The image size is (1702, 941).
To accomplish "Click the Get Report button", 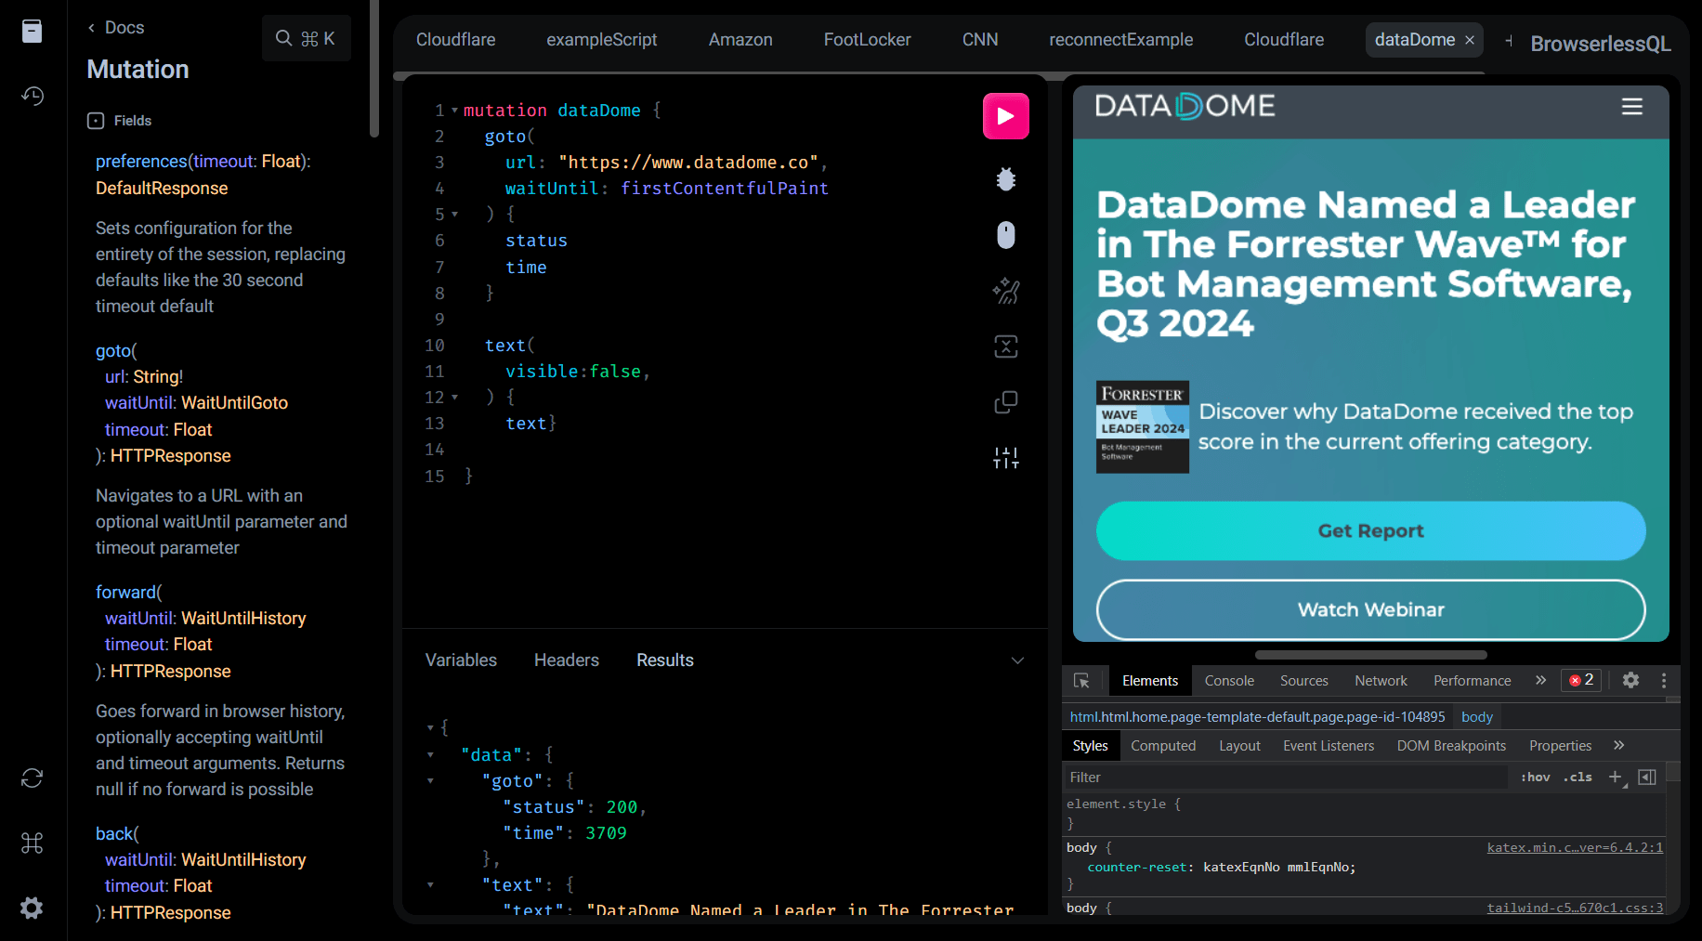I will pyautogui.click(x=1370, y=531).
